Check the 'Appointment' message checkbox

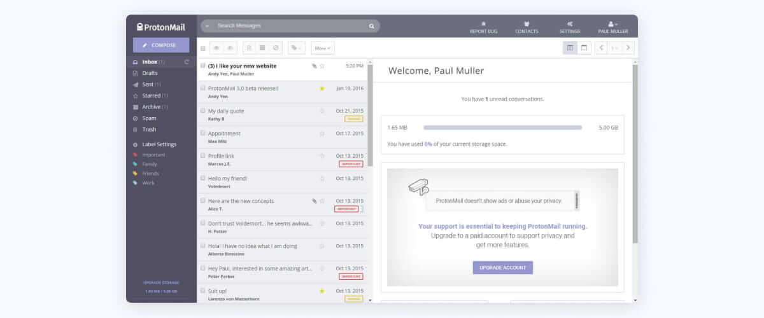click(x=203, y=133)
